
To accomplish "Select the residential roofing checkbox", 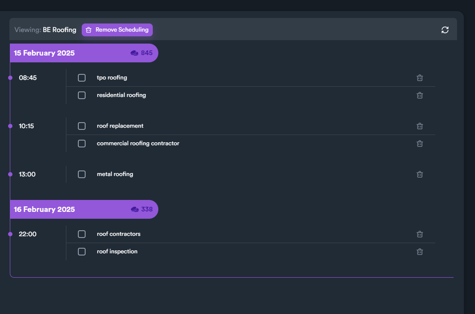I will pyautogui.click(x=82, y=95).
